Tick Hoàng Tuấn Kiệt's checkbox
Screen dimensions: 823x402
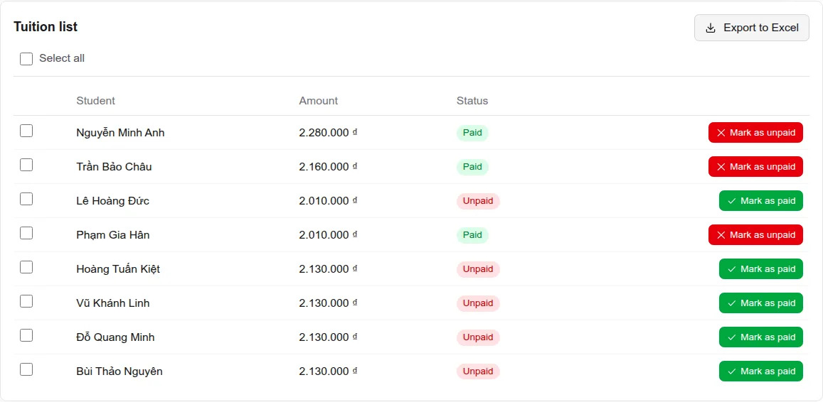point(26,267)
